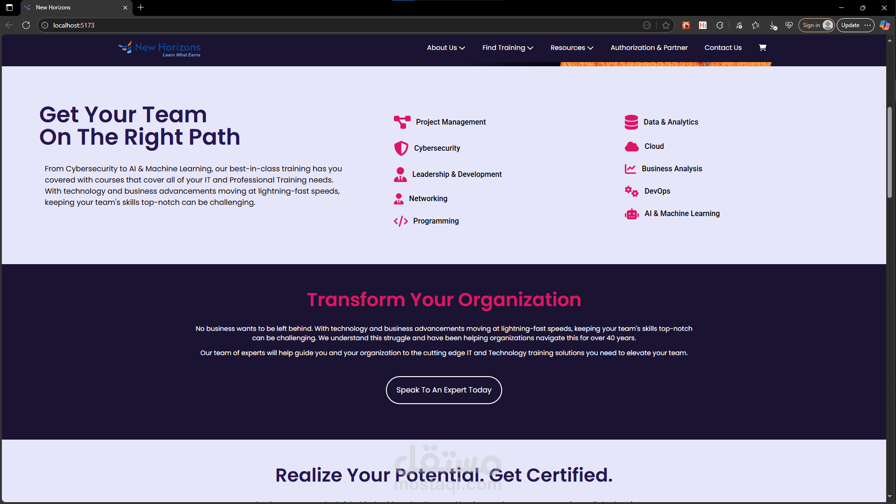Click the Cybersecurity shield icon

401,148
